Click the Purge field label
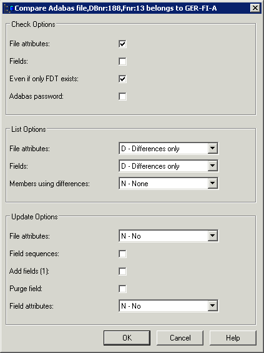The height and width of the screenshot is (353, 264). [x=26, y=289]
